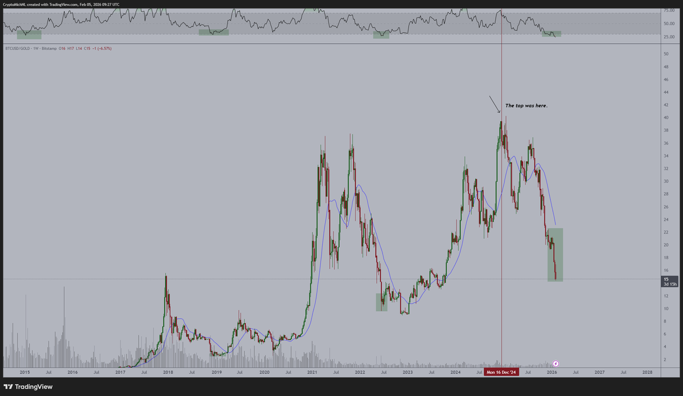Viewport: 683px width, 396px height.
Task: Click the 2027 time axis label
Action: 599,372
